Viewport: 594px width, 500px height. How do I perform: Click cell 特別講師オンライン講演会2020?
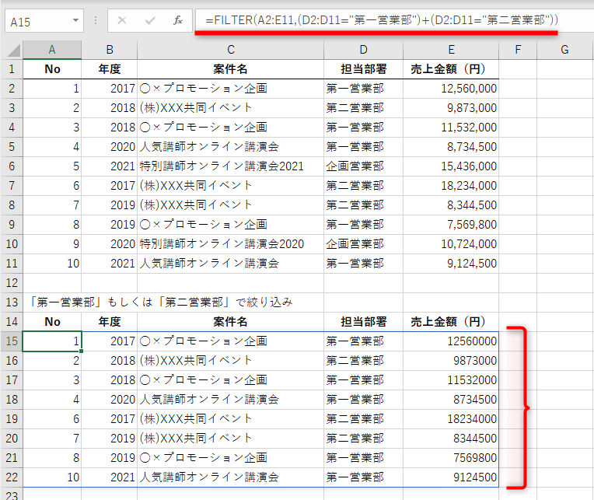[231, 244]
